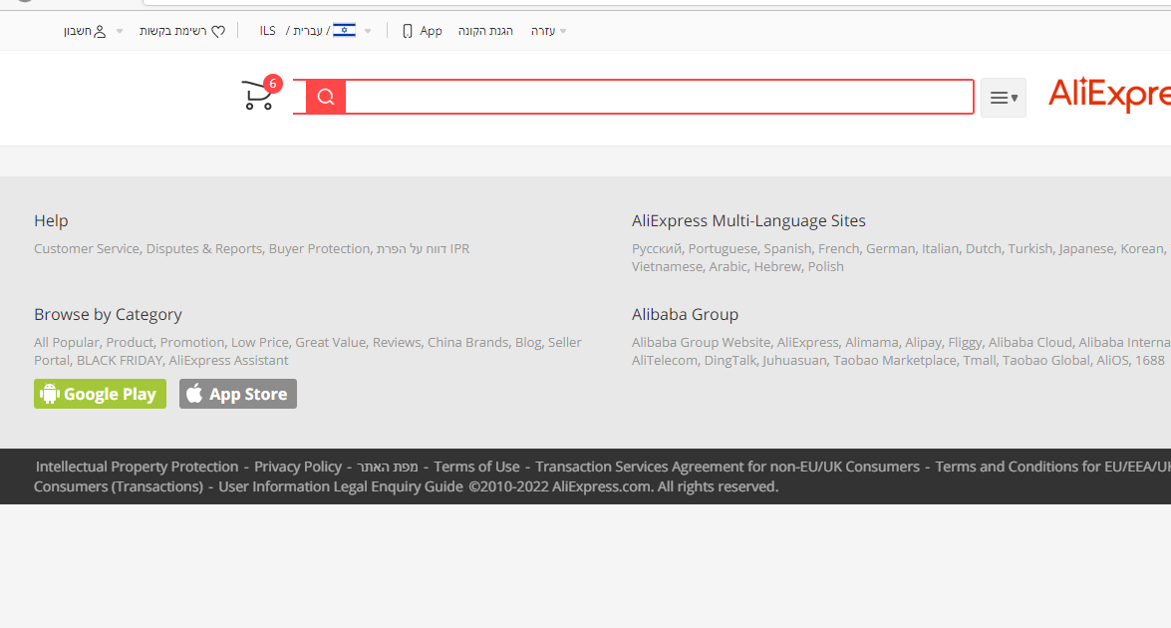Screen dimensions: 1171x628
Task: Open הגנת הקונה buyer protection link
Action: (x=485, y=31)
